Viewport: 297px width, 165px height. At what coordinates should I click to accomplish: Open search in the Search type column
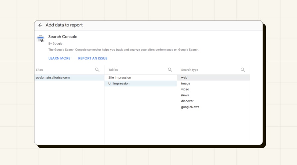click(x=243, y=70)
